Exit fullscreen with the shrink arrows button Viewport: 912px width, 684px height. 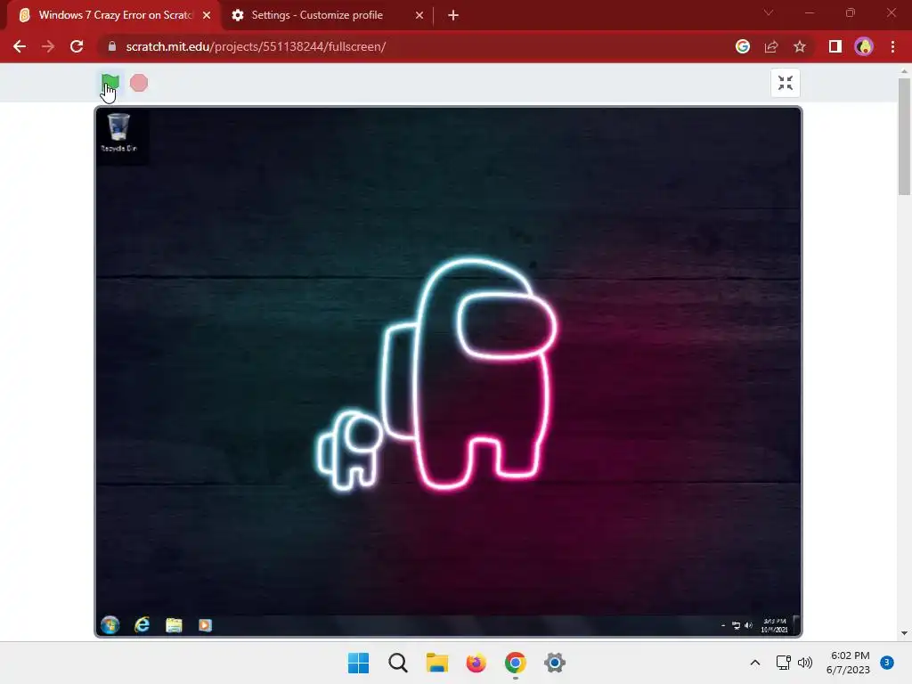click(x=786, y=83)
